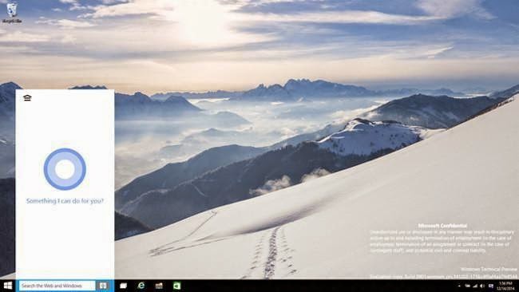Screen dimensions: 519x292
Task: Click the Cortana home icon in panel
Action: pos(27,98)
